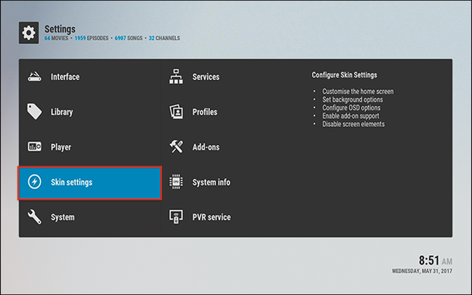Click the Add-ons hammer and tools icon
The height and width of the screenshot is (295, 472).
click(176, 147)
